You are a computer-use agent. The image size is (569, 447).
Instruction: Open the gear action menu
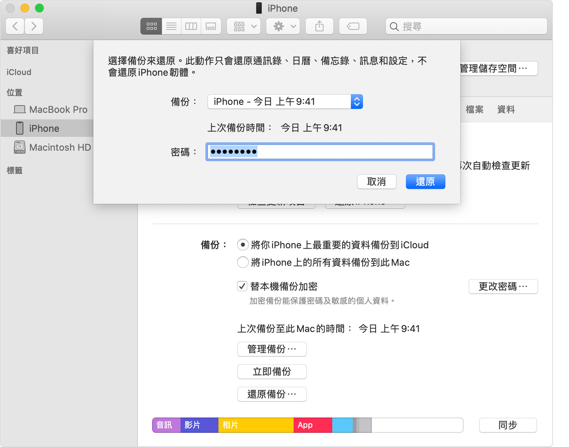[283, 26]
